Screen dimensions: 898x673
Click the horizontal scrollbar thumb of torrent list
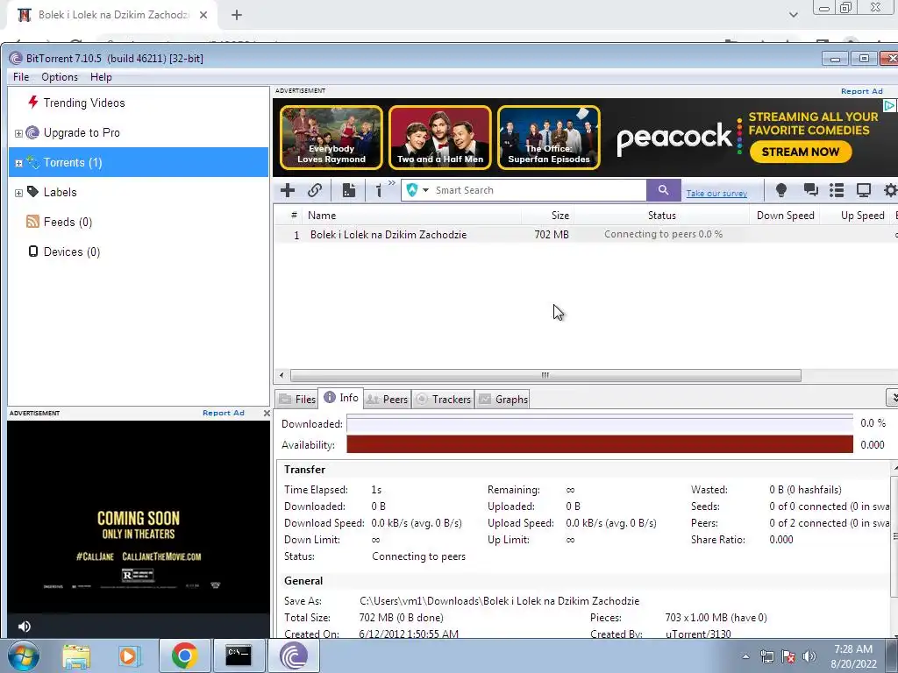coord(545,375)
